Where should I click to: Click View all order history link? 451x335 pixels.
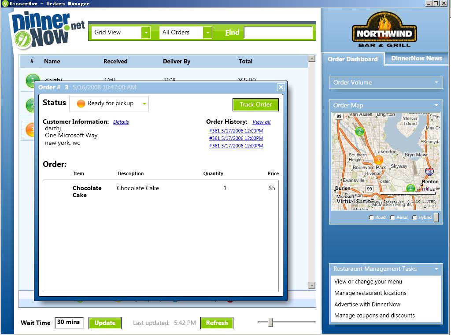click(262, 122)
